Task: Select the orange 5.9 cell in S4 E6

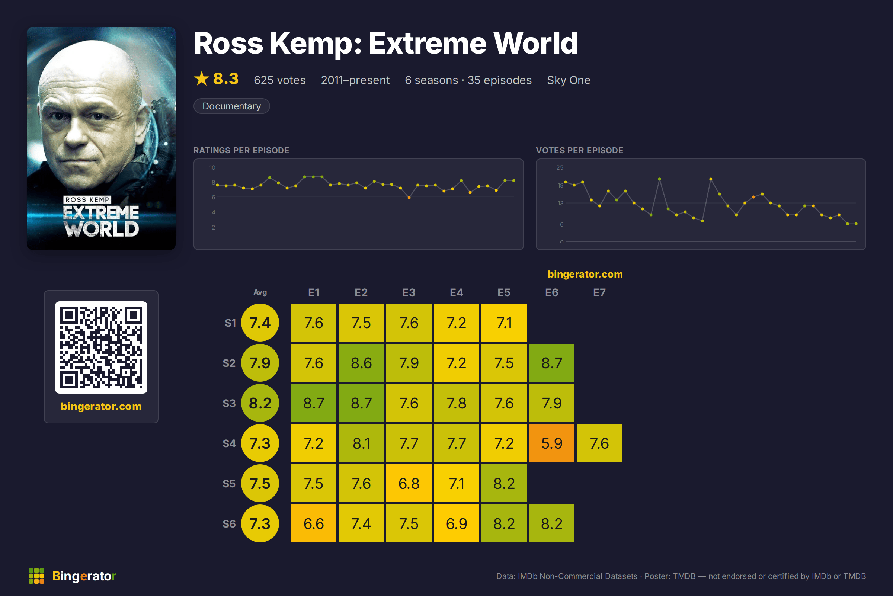Action: [x=552, y=443]
